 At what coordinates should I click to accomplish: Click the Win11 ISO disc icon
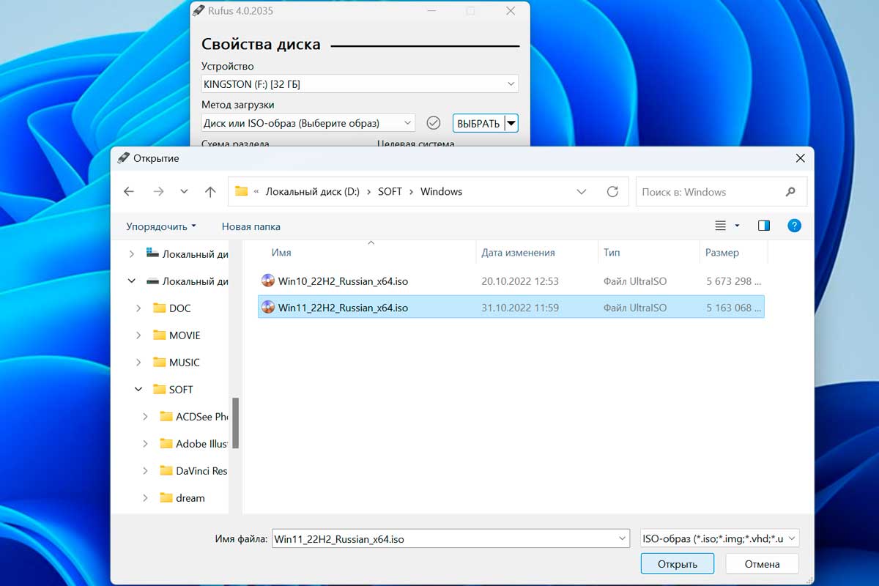click(x=268, y=308)
